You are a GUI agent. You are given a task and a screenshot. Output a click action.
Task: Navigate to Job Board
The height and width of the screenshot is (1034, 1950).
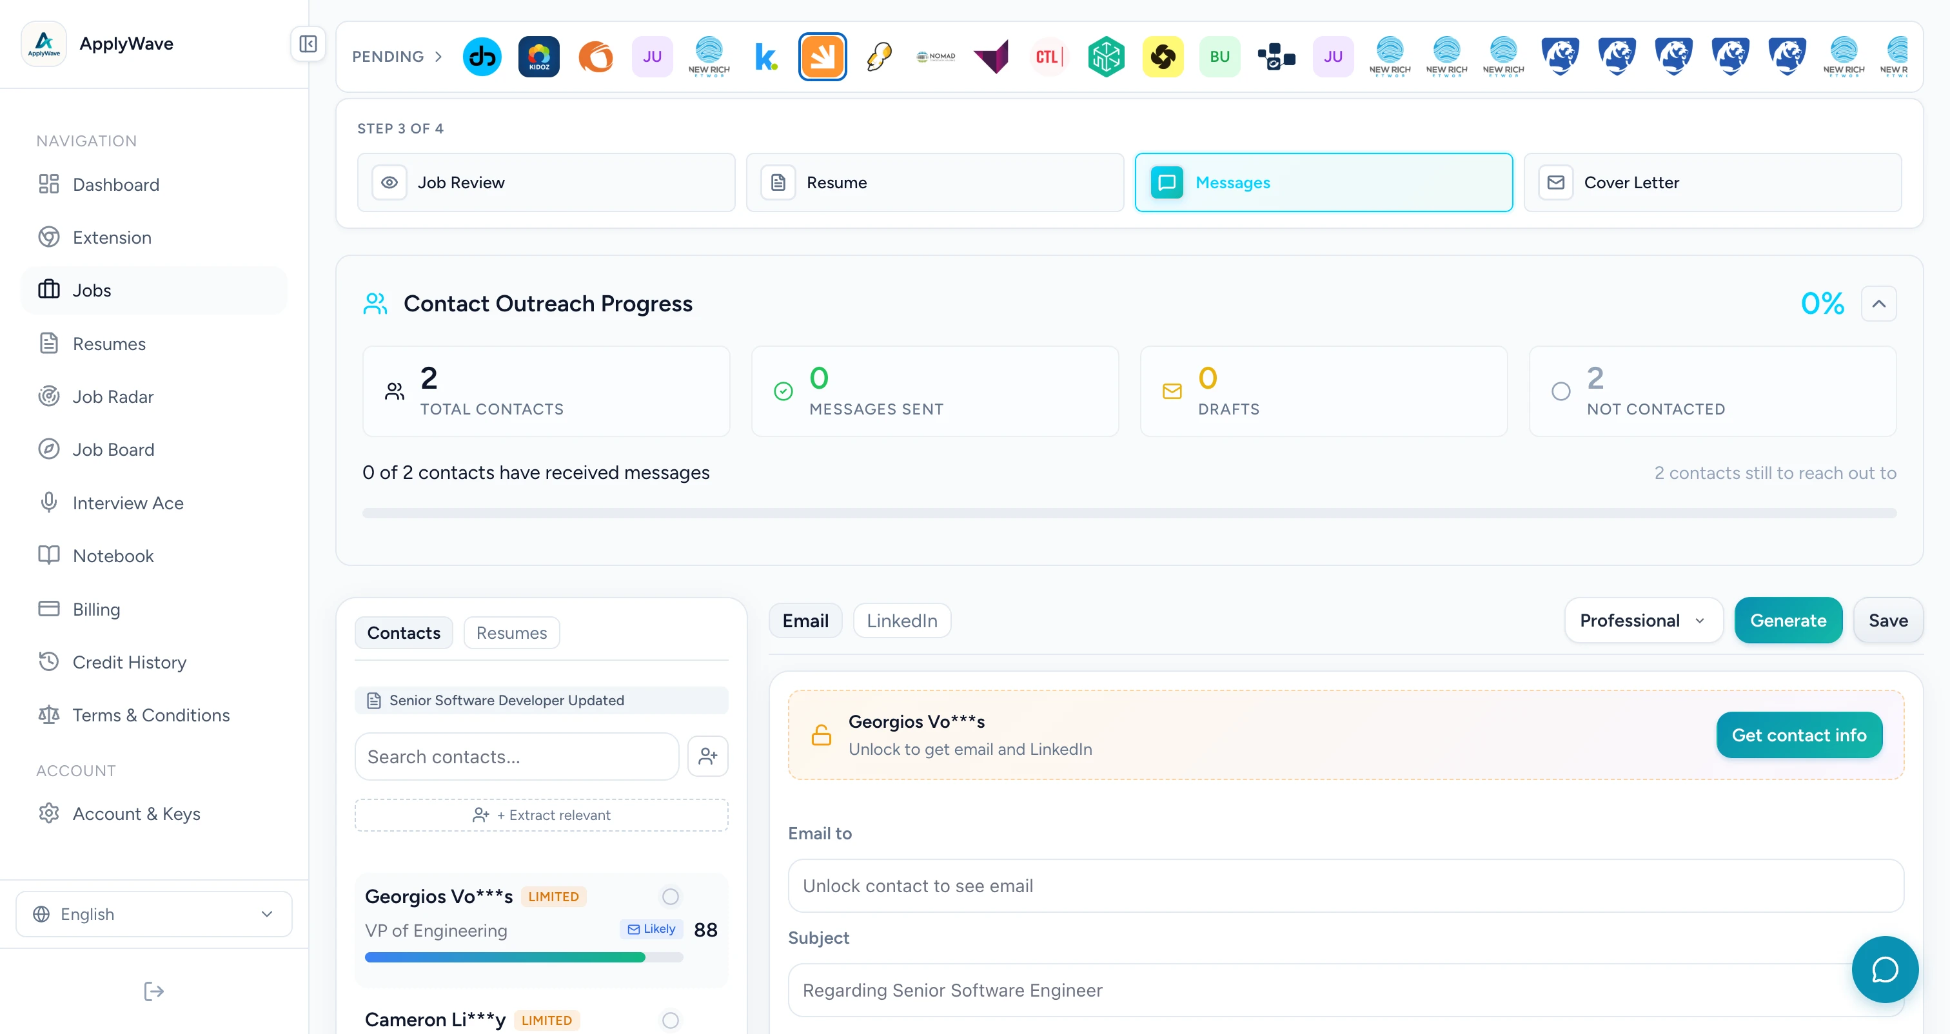154,449
